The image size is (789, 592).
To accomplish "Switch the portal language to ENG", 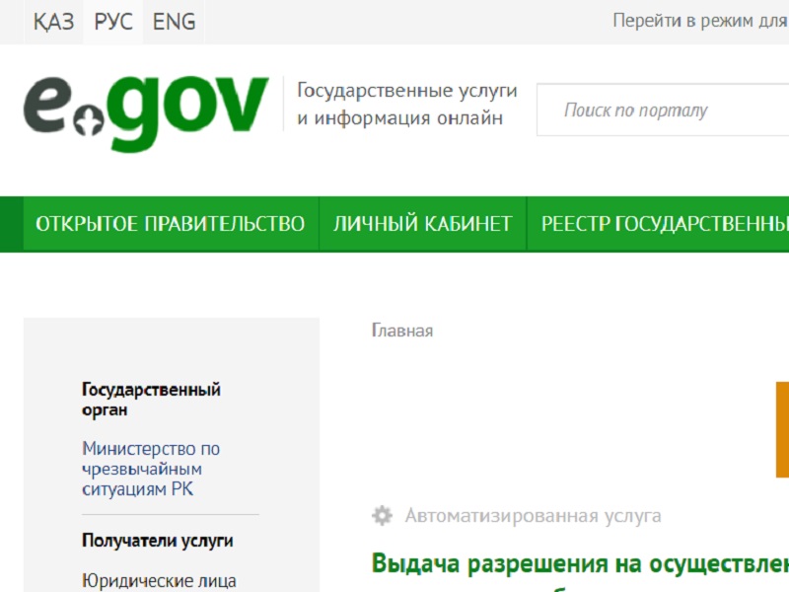I will [173, 22].
